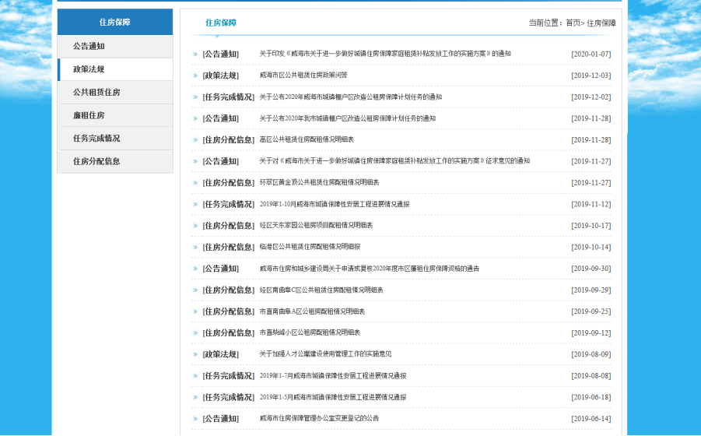The width and height of the screenshot is (701, 436).
Task: Select 政策法规 in the sidebar menu
Action: [89, 69]
